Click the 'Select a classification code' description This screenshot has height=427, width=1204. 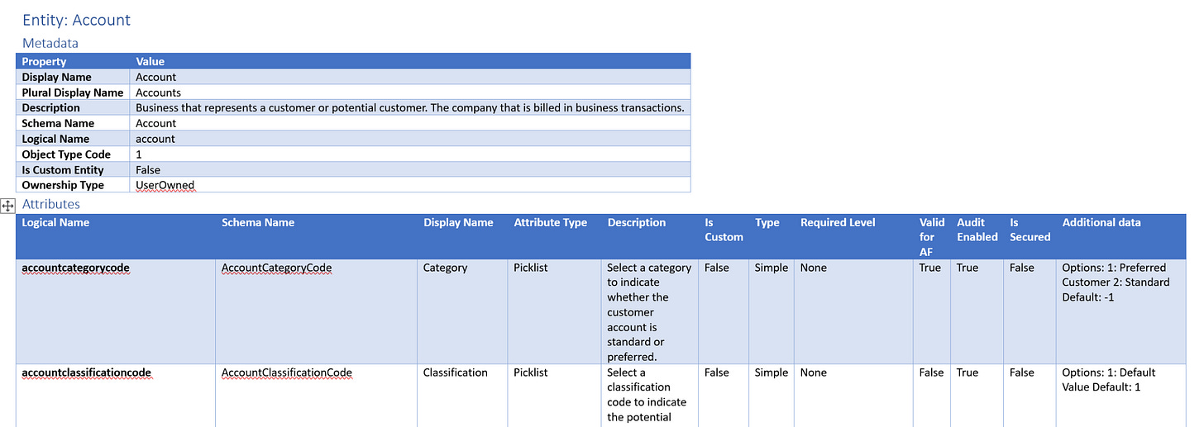(647, 395)
